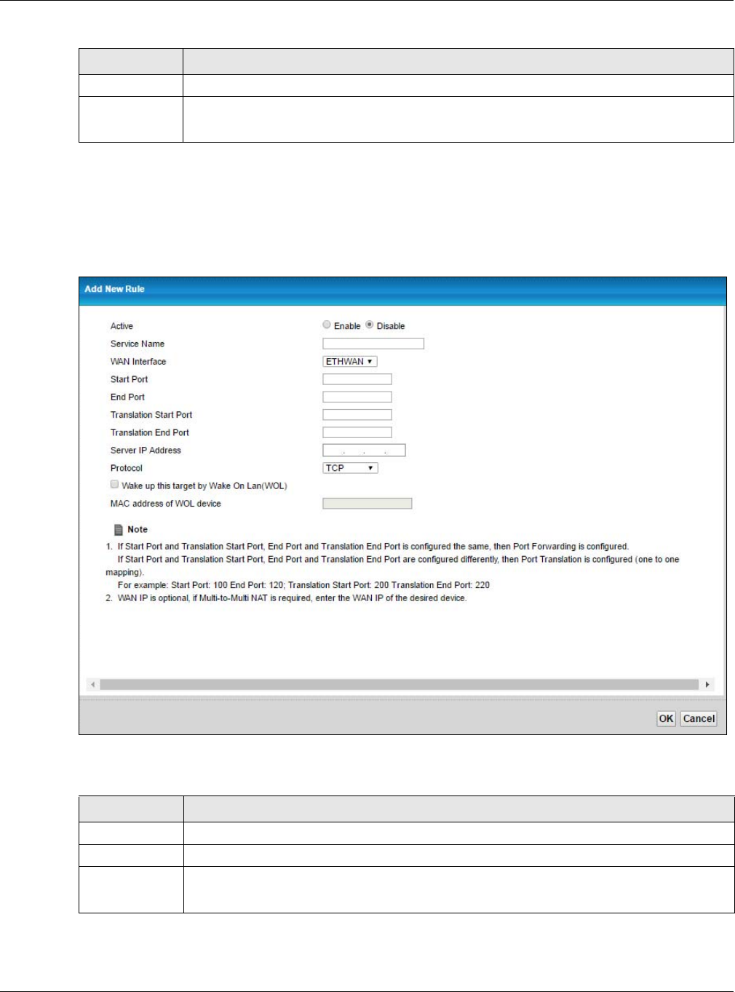Click the Translation Start Port label
Image resolution: width=735 pixels, height=992 pixels.
point(151,415)
